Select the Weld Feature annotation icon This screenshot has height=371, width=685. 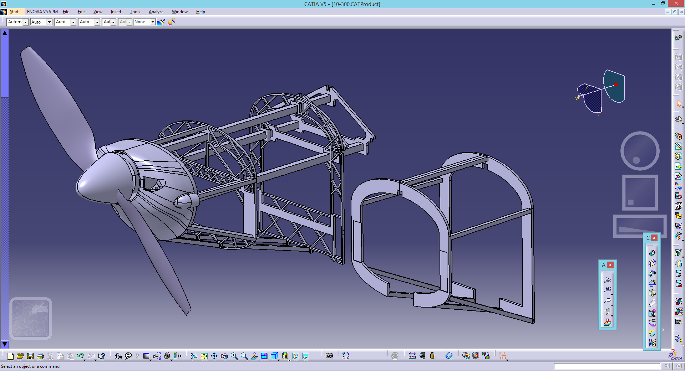coord(608,280)
